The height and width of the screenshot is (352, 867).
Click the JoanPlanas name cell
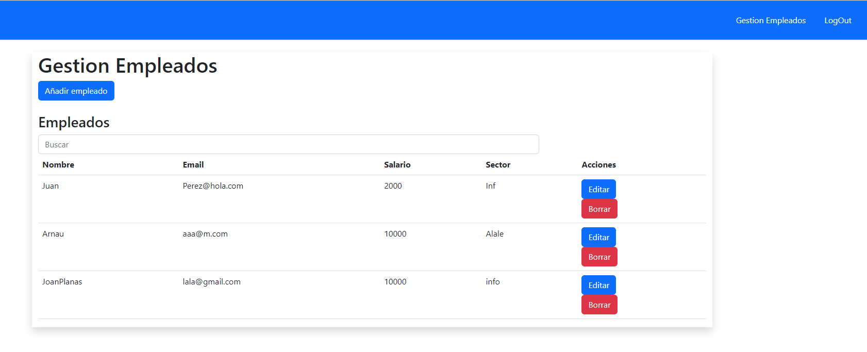(62, 282)
